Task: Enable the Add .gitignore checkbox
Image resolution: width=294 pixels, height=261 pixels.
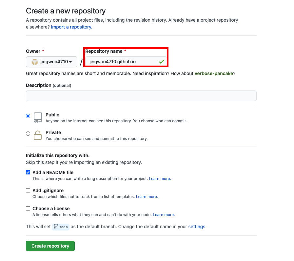Action: point(28,191)
